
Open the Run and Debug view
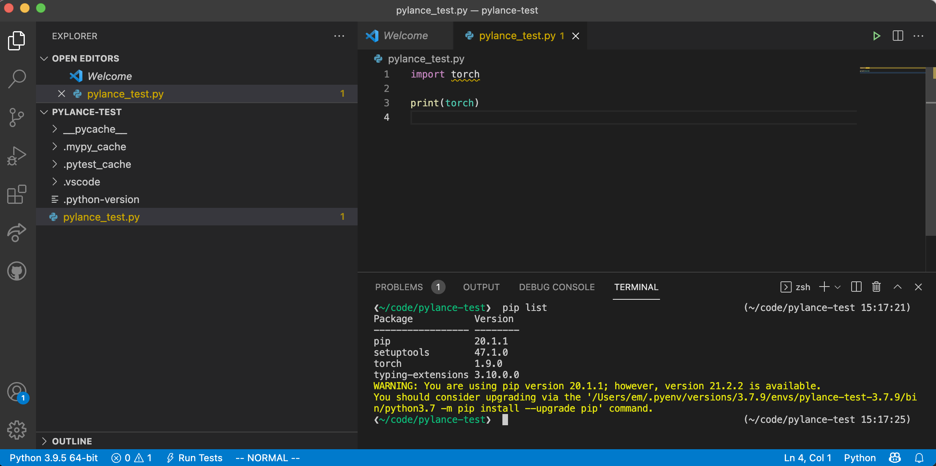pyautogui.click(x=17, y=156)
